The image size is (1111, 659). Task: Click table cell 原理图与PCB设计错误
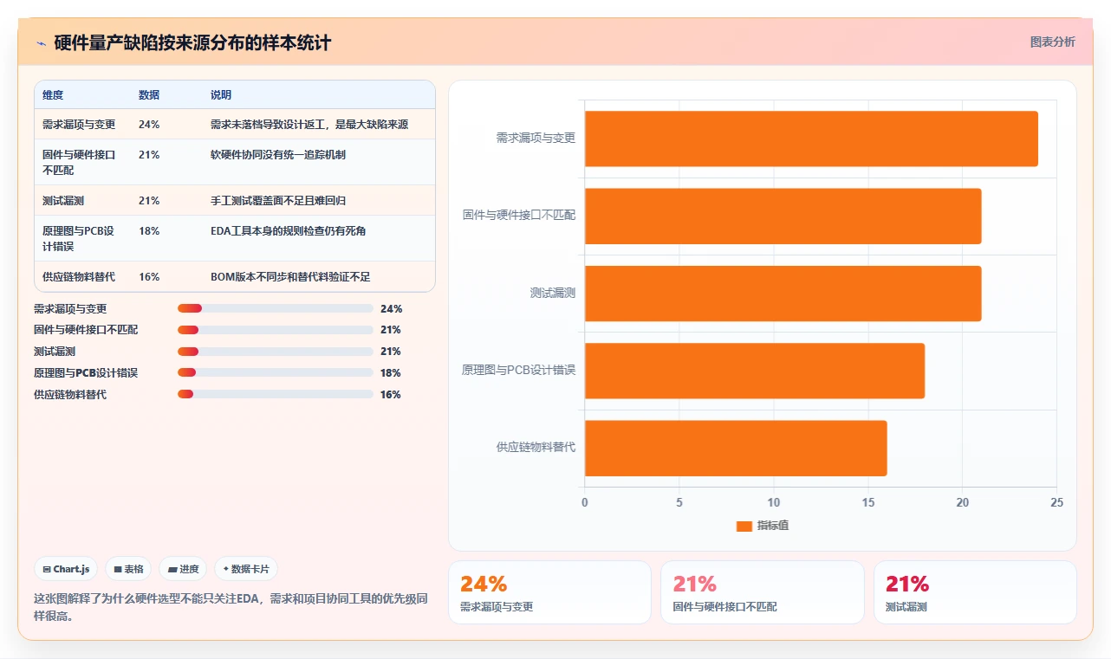[79, 239]
